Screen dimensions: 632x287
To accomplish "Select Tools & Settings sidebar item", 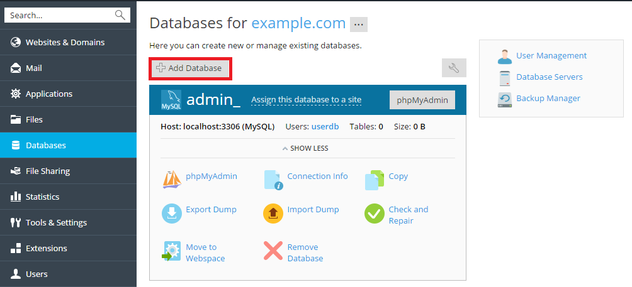I will click(56, 222).
